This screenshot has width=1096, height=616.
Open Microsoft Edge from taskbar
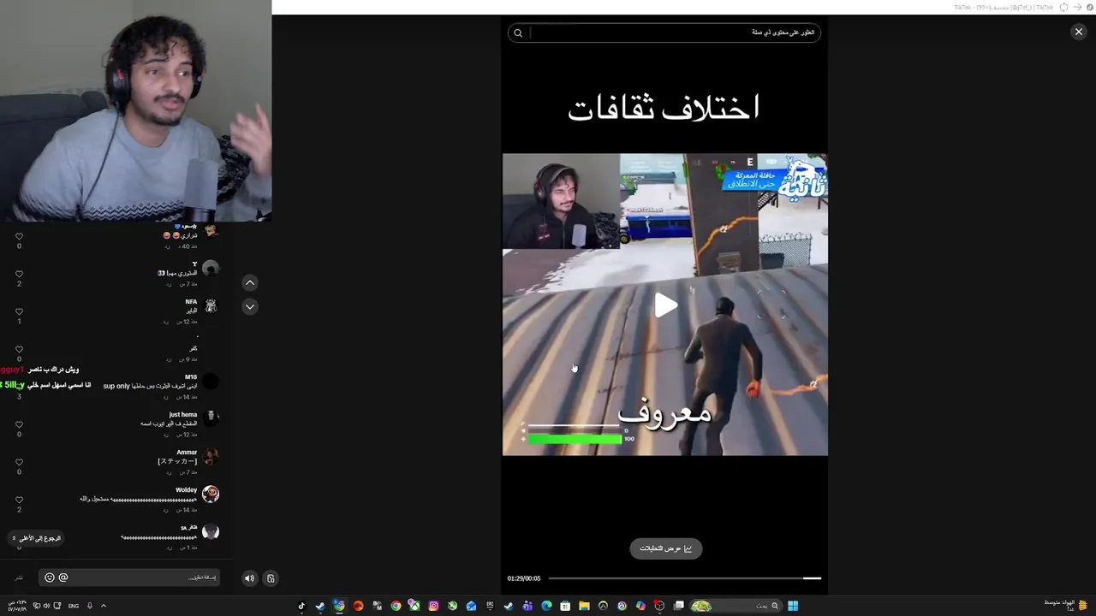pos(546,606)
